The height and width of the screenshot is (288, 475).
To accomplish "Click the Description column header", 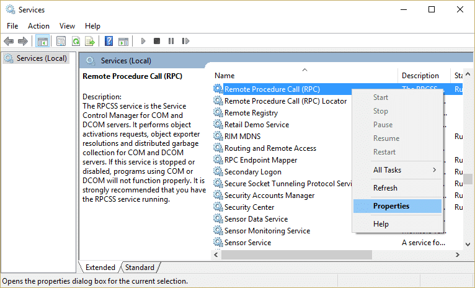I will [x=420, y=76].
